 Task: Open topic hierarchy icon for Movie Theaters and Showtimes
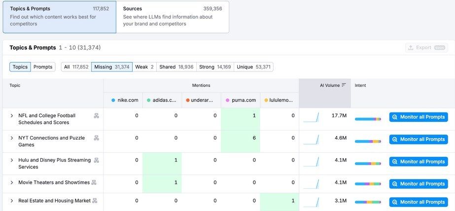[94, 182]
